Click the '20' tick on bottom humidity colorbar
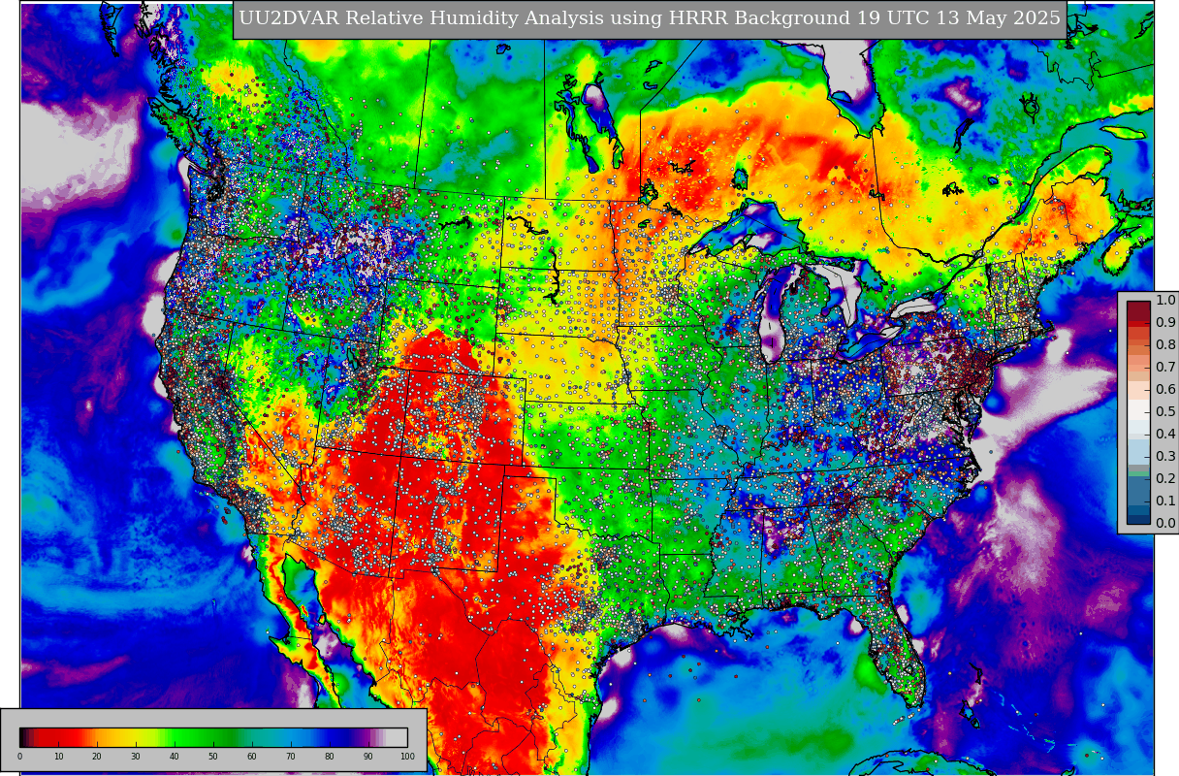The height and width of the screenshot is (776, 1179). tap(97, 756)
